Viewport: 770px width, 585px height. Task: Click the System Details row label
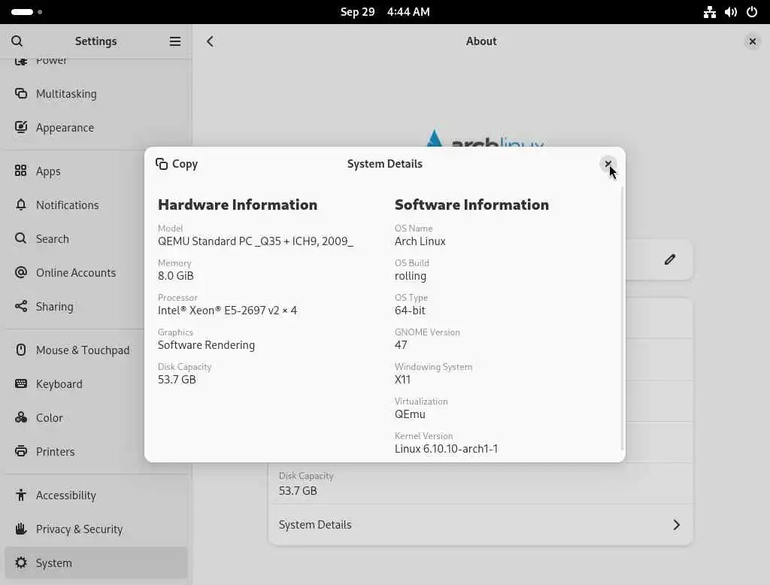pos(315,525)
